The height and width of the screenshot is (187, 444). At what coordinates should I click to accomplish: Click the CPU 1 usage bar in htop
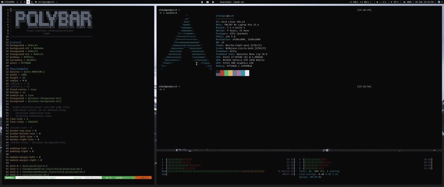coord(228,160)
